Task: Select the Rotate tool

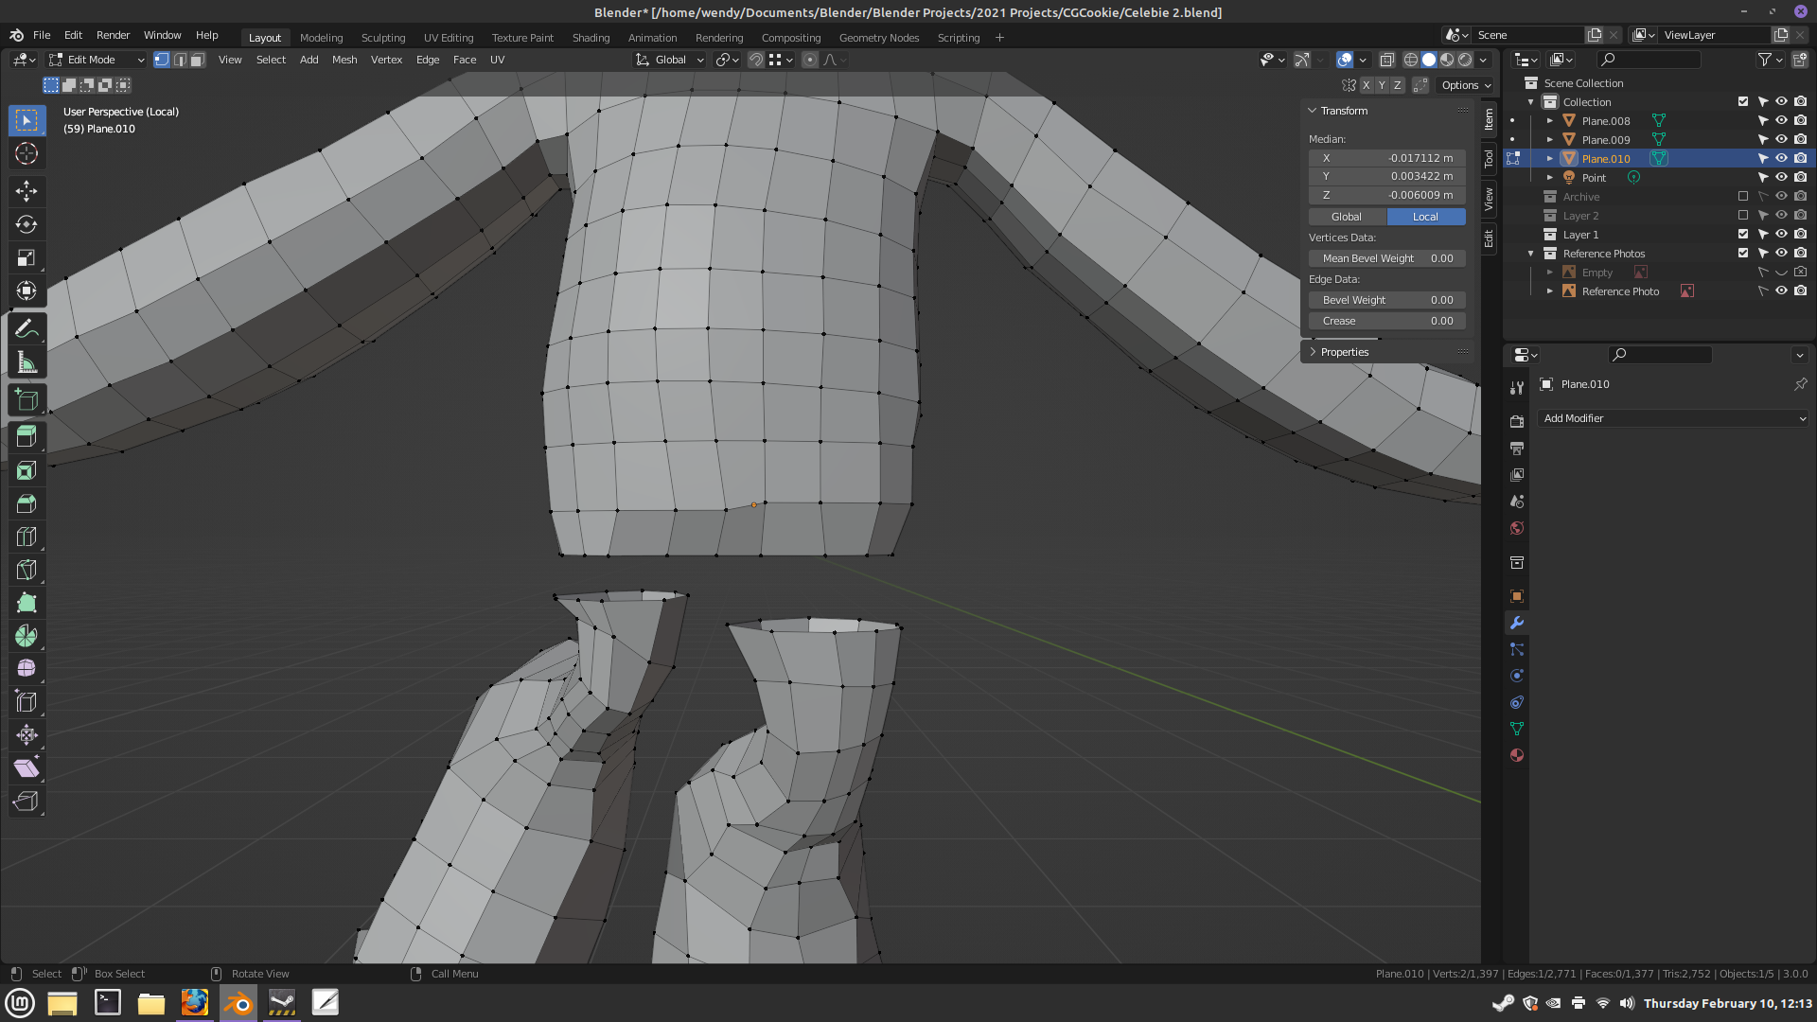Action: (x=26, y=224)
